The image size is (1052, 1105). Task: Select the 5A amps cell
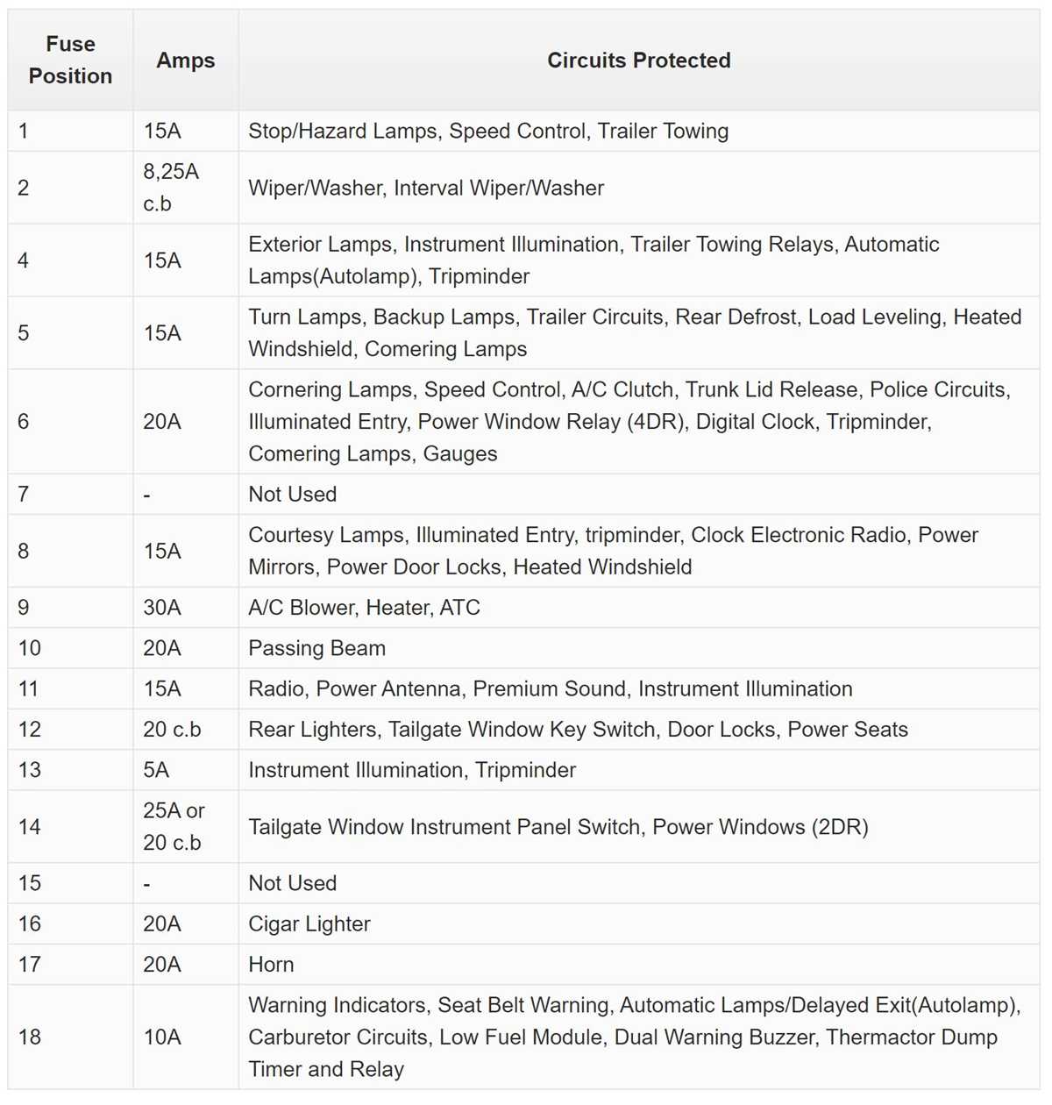[x=186, y=770]
